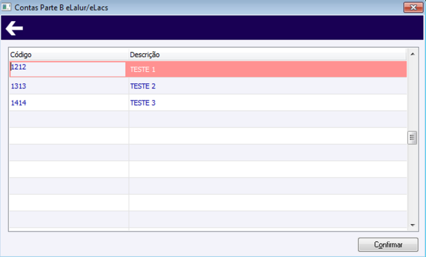Image resolution: width=426 pixels, height=257 pixels.
Task: Click the Confirmar button
Action: point(388,245)
